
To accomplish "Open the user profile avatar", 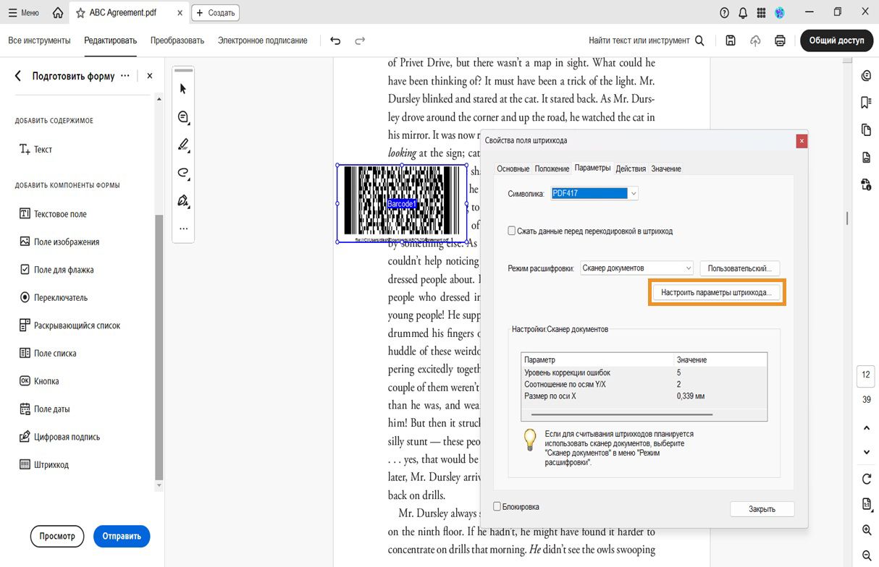I will (x=780, y=12).
